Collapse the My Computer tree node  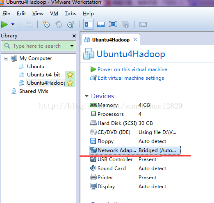tap(6, 59)
